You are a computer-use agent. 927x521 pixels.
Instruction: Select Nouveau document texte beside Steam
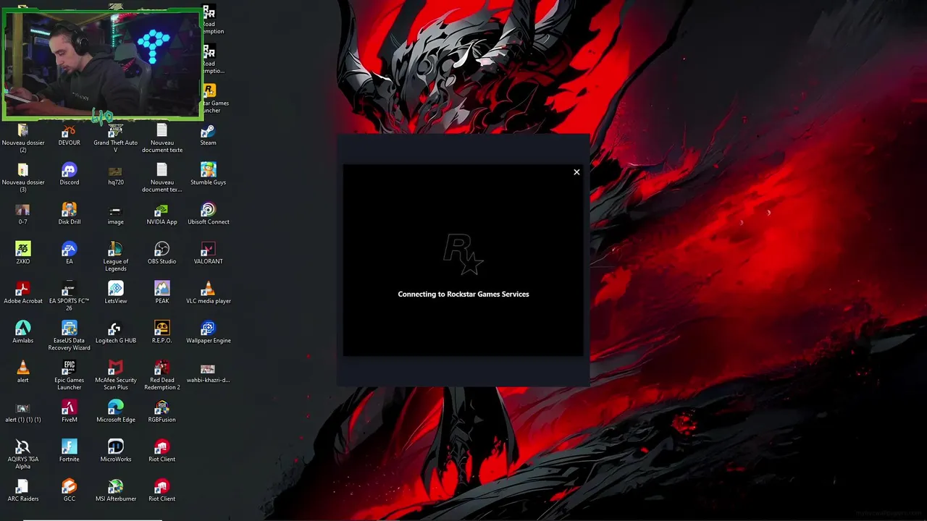coord(162,137)
